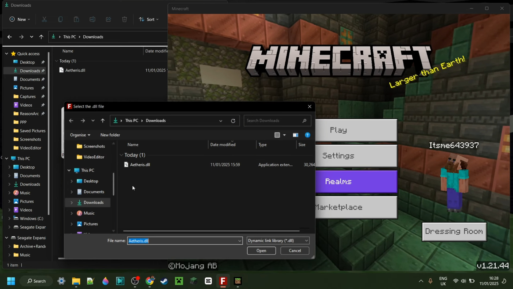
Task: Open the Organise menu in the dialog
Action: pos(80,135)
